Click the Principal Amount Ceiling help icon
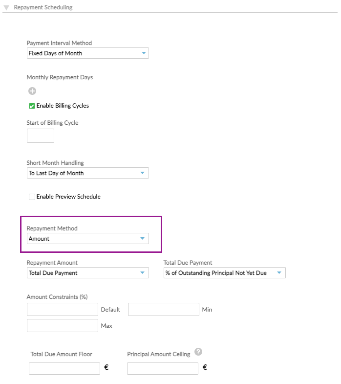The height and width of the screenshot is (384, 341). pyautogui.click(x=198, y=352)
